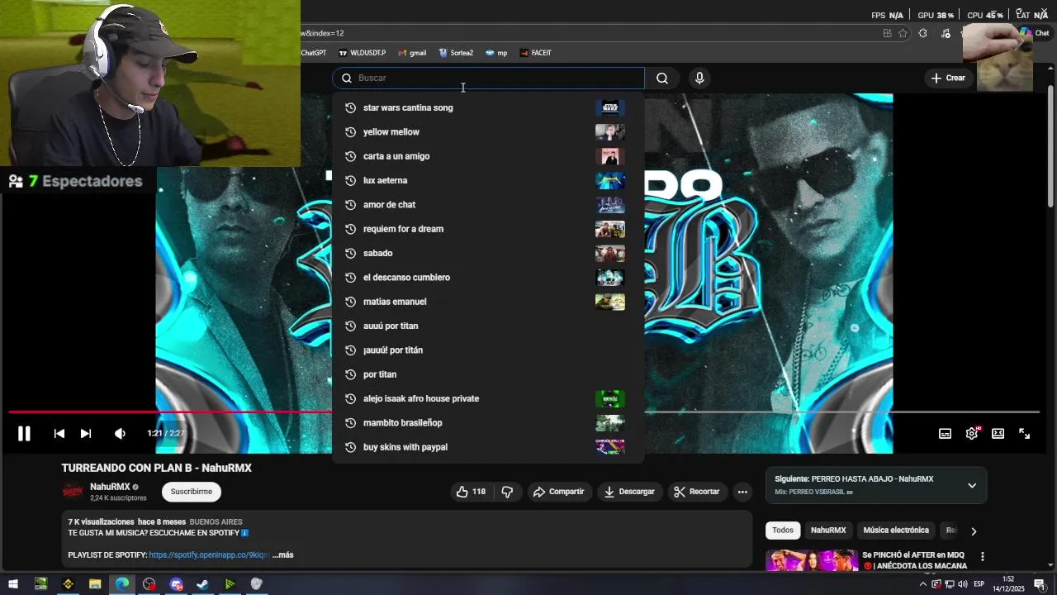Show hidden system tray icons chevron

point(923,584)
